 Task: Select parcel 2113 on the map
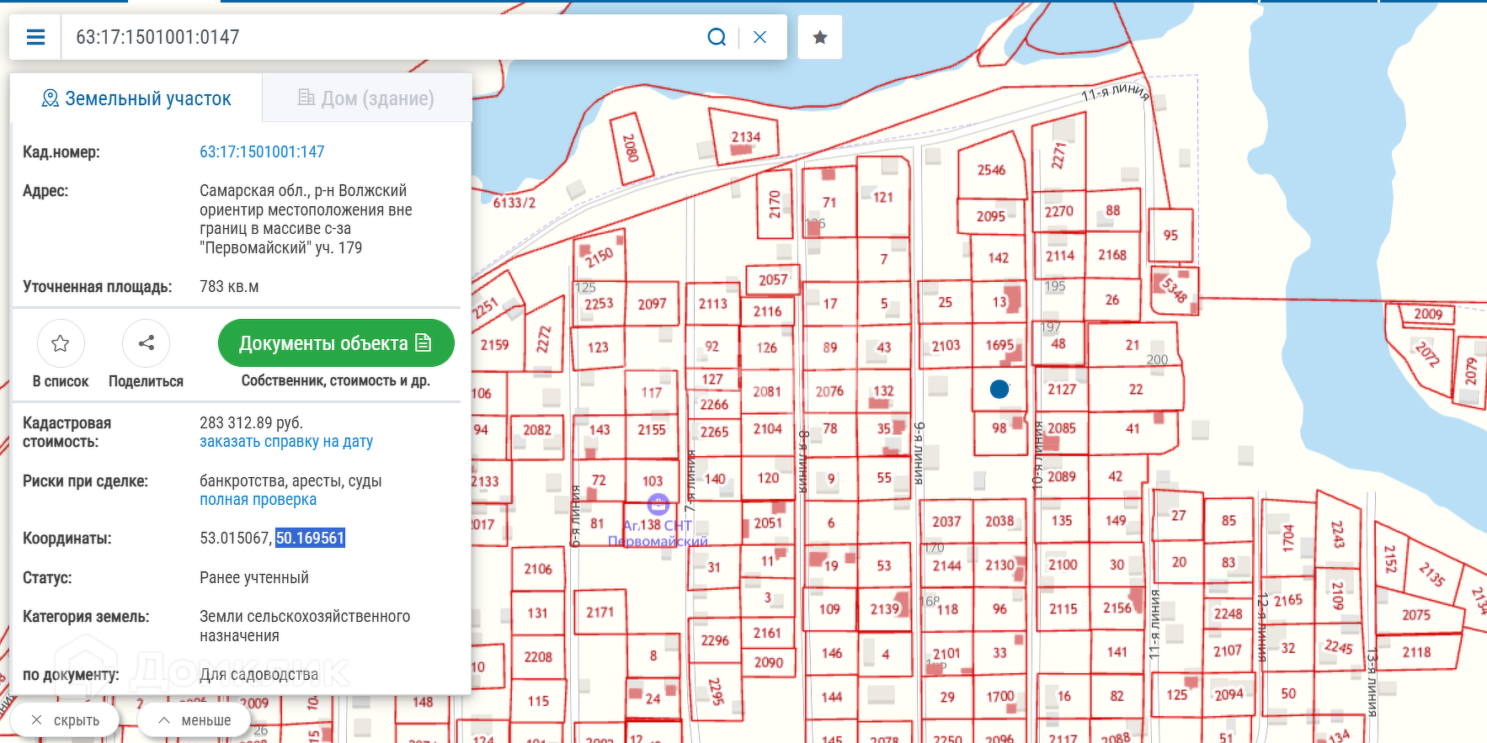point(712,304)
